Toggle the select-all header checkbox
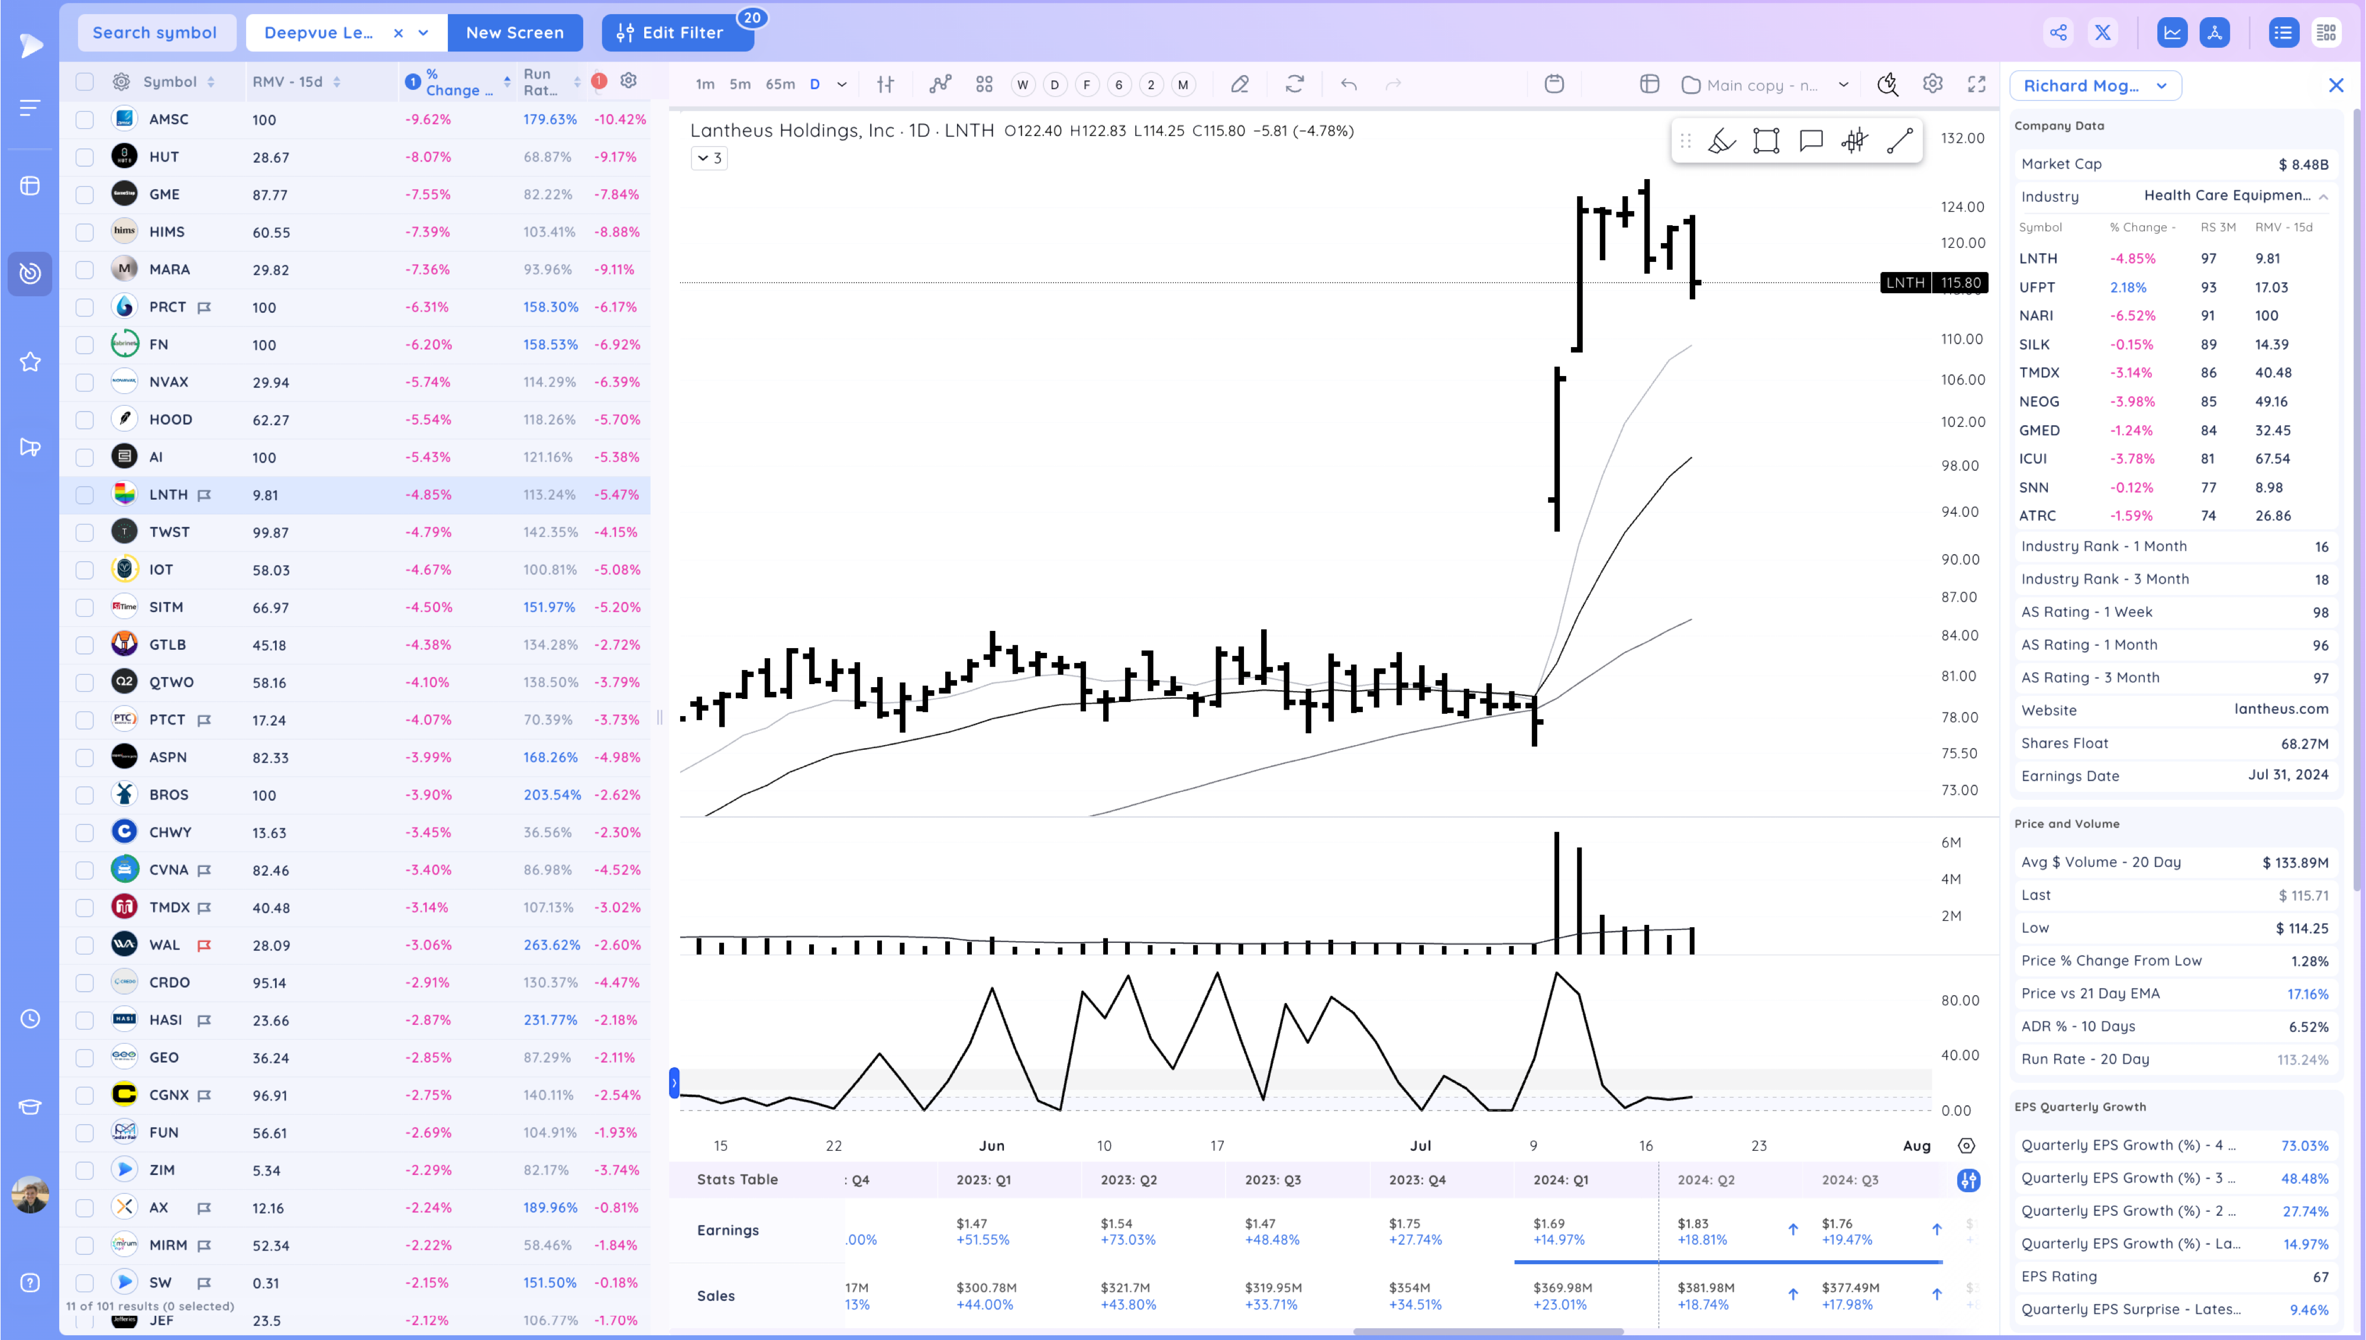The image size is (2366, 1340). point(85,82)
